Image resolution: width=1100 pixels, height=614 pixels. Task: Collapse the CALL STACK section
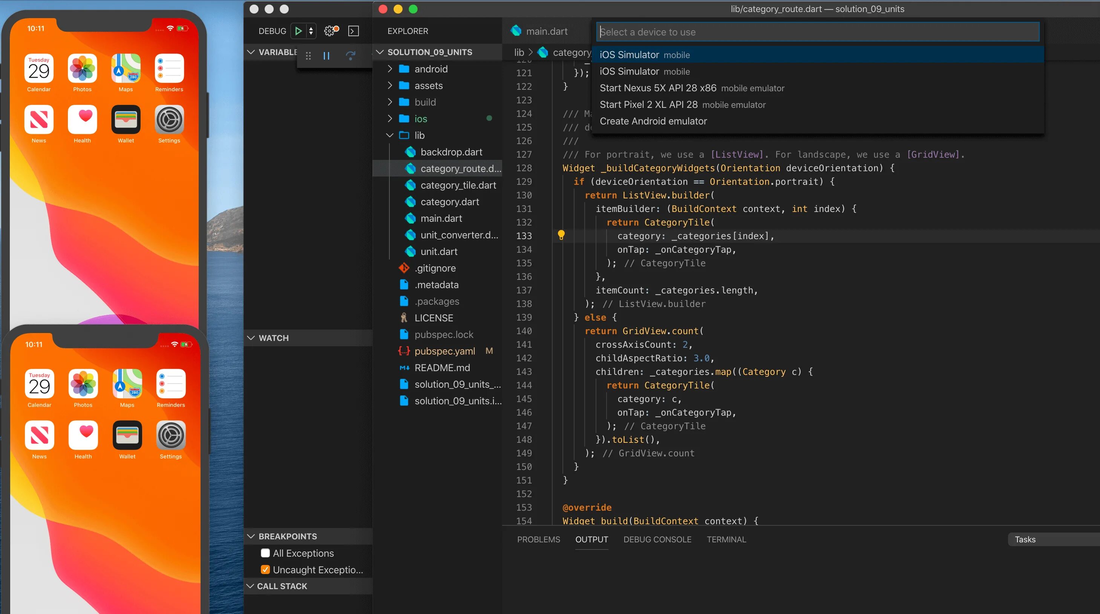pos(250,586)
